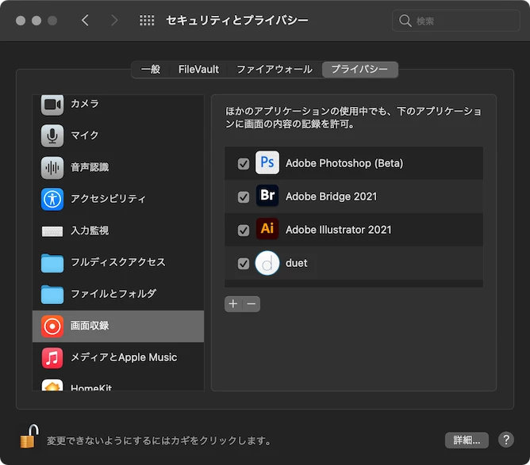Click the セキュリティとプライバシー window title

(x=237, y=21)
